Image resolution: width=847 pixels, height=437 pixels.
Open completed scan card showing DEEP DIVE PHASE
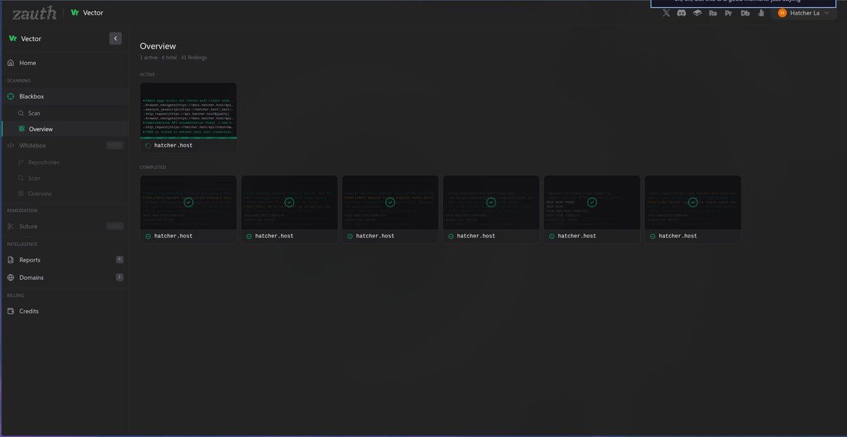click(592, 209)
